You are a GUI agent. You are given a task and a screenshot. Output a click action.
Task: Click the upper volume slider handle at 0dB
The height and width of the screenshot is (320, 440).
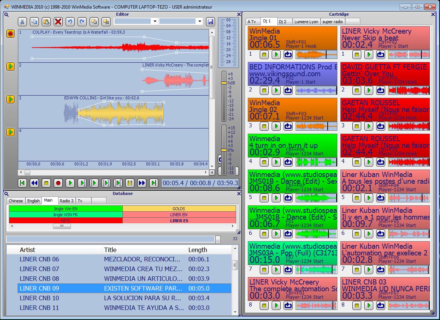click(x=224, y=83)
